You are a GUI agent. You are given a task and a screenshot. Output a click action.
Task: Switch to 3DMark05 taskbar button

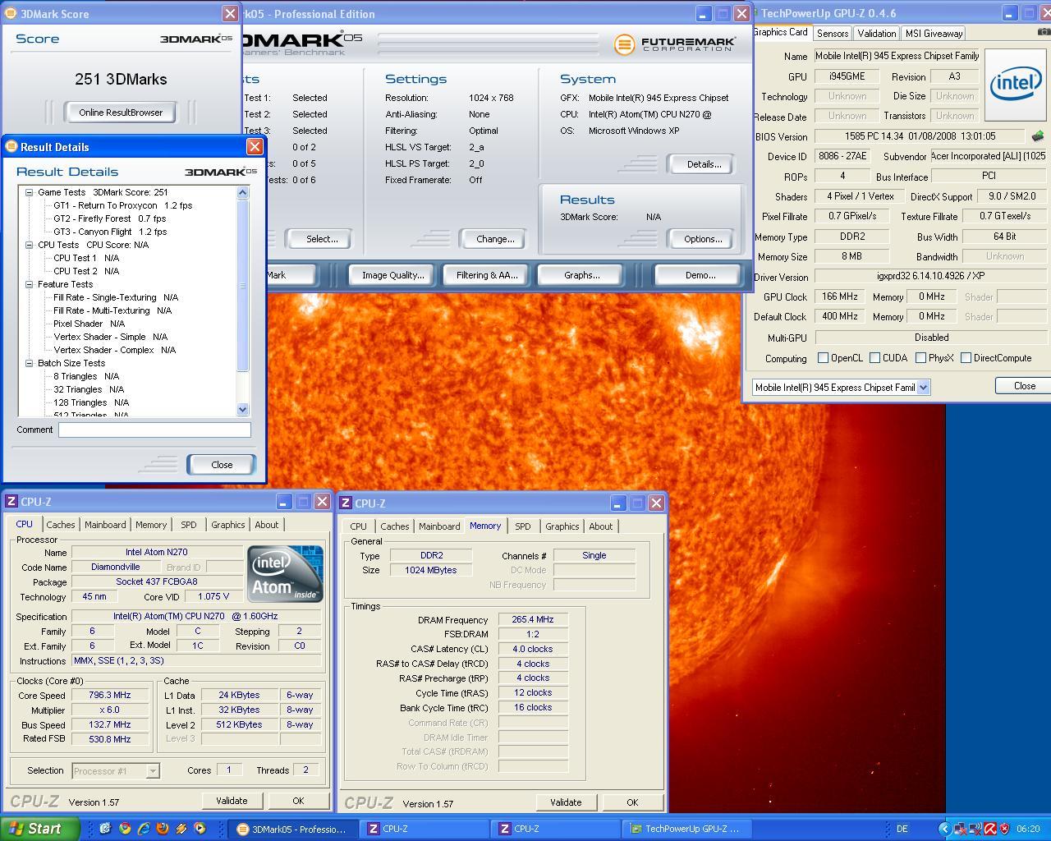click(x=293, y=829)
